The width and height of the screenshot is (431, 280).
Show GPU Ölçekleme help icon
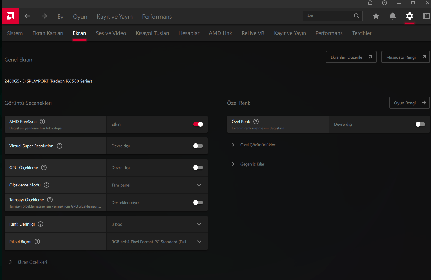[x=44, y=168]
